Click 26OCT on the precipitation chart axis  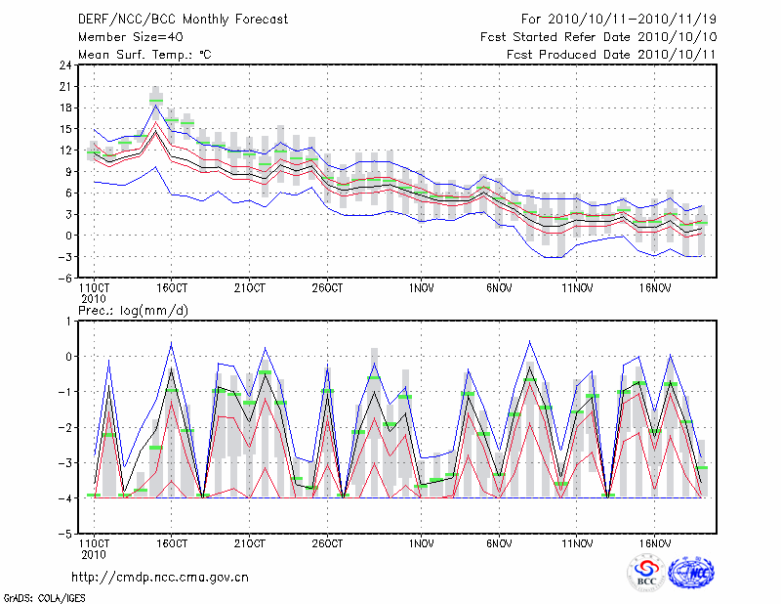[x=327, y=542]
